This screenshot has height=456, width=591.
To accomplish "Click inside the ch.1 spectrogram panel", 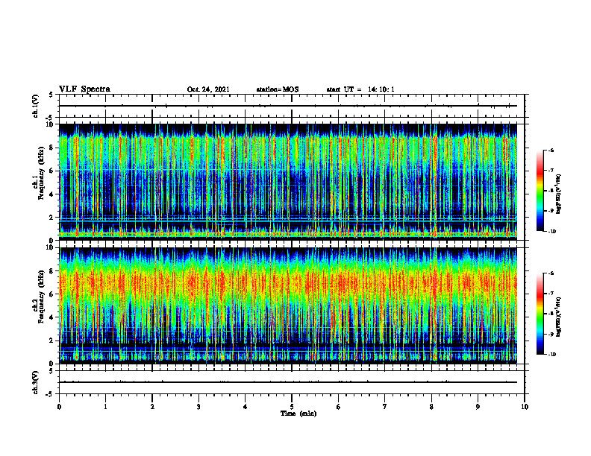I will (x=288, y=182).
